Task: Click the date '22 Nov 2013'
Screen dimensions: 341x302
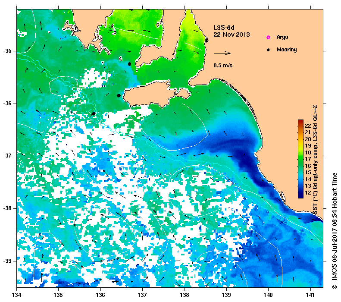Action: point(232,35)
